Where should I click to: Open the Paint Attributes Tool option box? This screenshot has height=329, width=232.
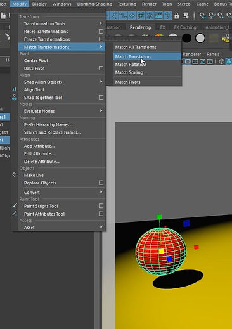coord(101,214)
